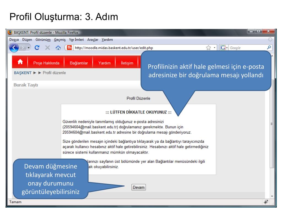Open the Google search engine selector

(224, 47)
